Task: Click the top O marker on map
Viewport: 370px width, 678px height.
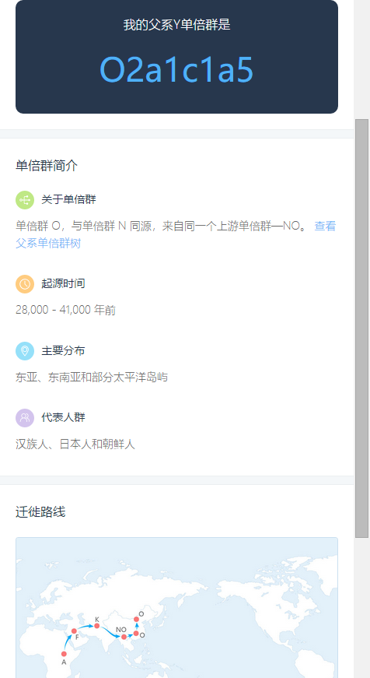Action: pos(137,619)
